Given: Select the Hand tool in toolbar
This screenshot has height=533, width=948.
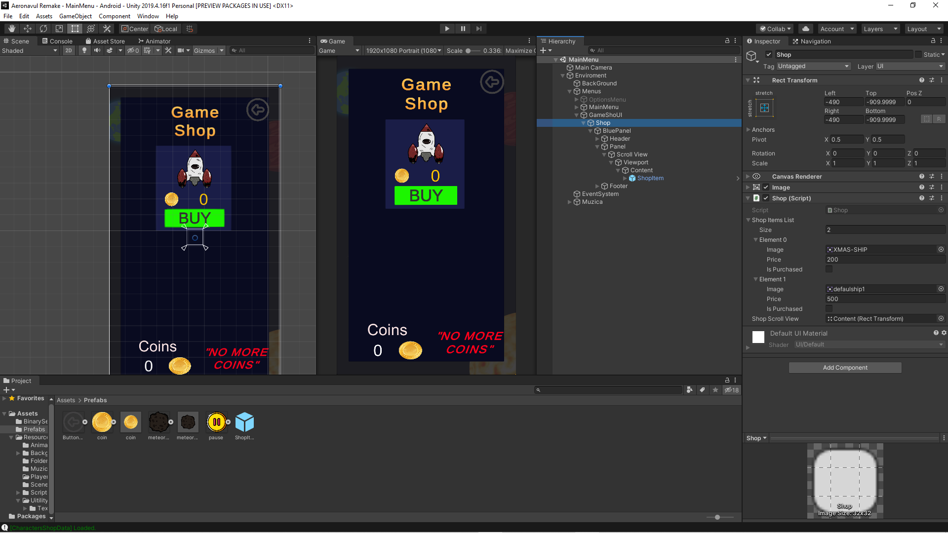Looking at the screenshot, I should (x=12, y=29).
